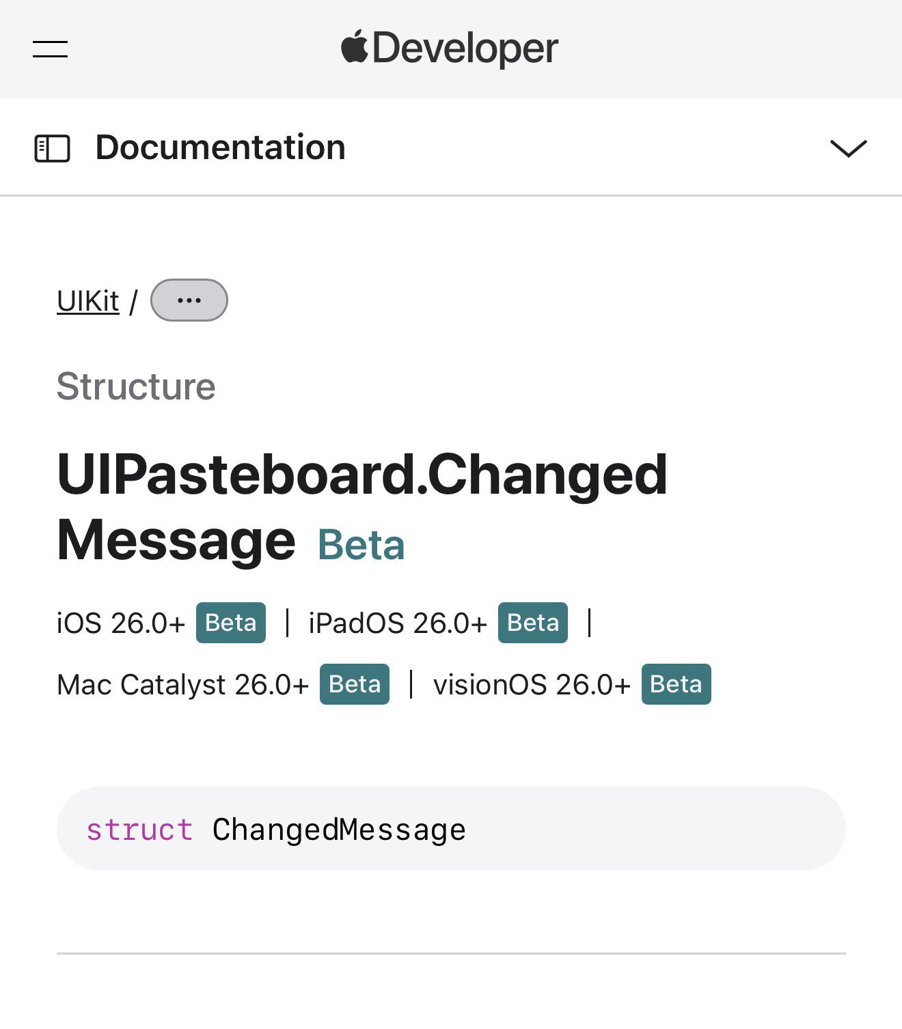Click the Mac Catalyst Beta badge
Image resolution: width=902 pixels, height=1029 pixels.
[x=355, y=684]
